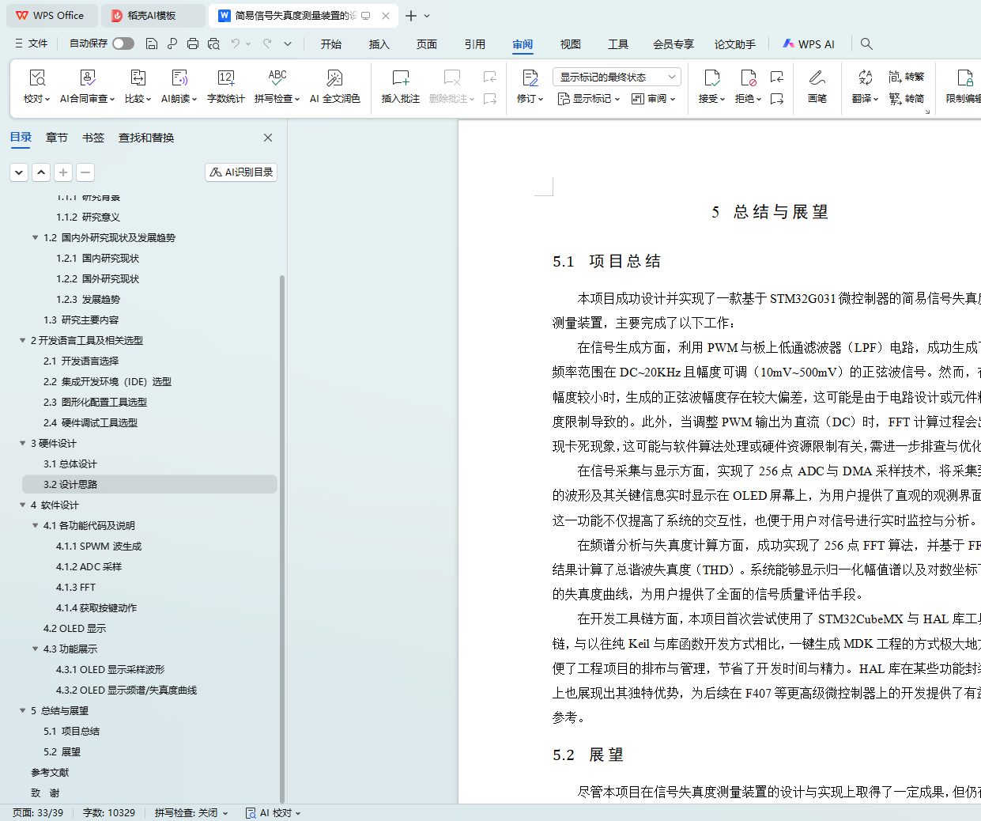Toggle the 自动保存 autosave switch
981x821 pixels.
click(x=123, y=44)
